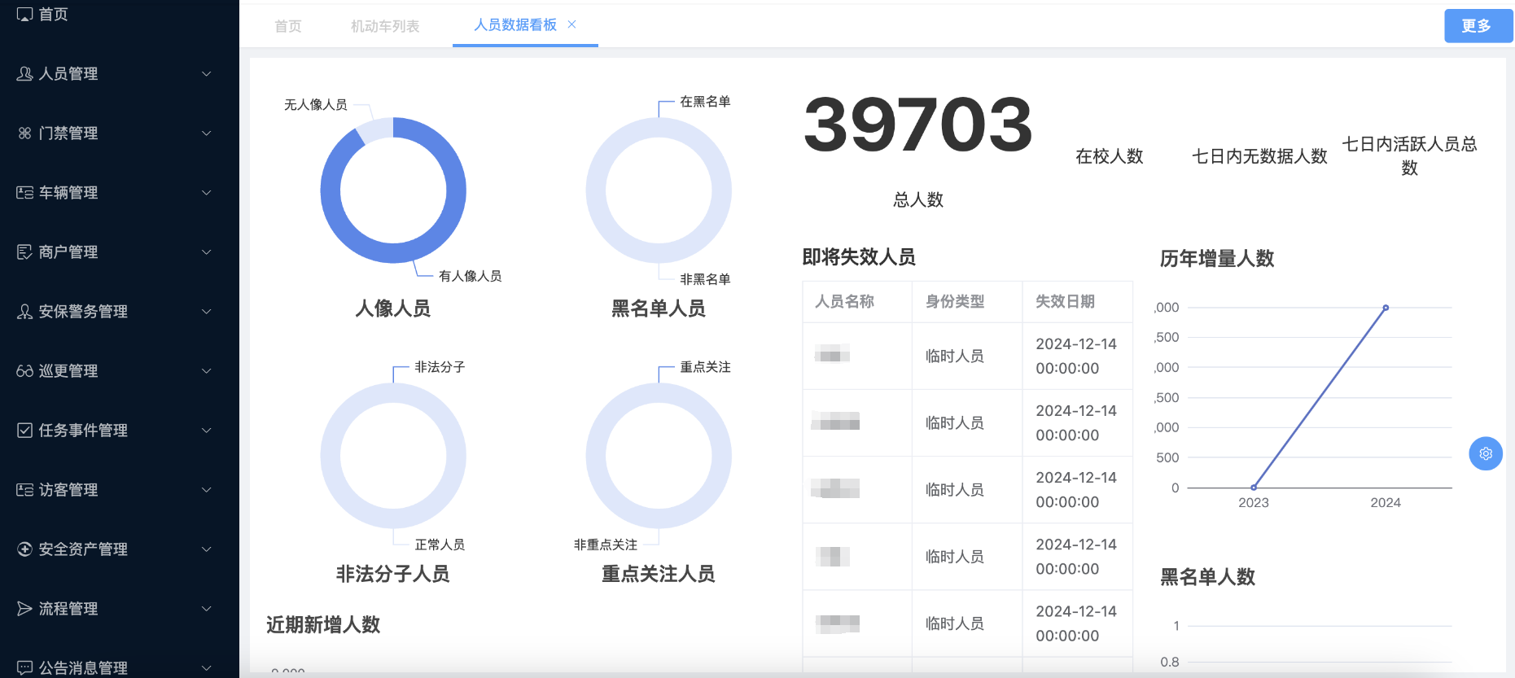This screenshot has height=678, width=1515.
Task: Expand 巡更管理 menu chevron
Action: (x=207, y=371)
